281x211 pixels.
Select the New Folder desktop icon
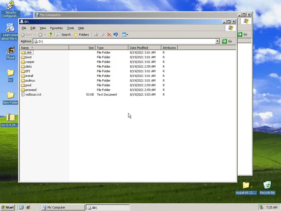coord(10,98)
